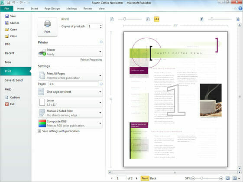Viewport: 243px width, 182px height.
Task: Open the Recent backstage tab
Action: tap(10, 53)
